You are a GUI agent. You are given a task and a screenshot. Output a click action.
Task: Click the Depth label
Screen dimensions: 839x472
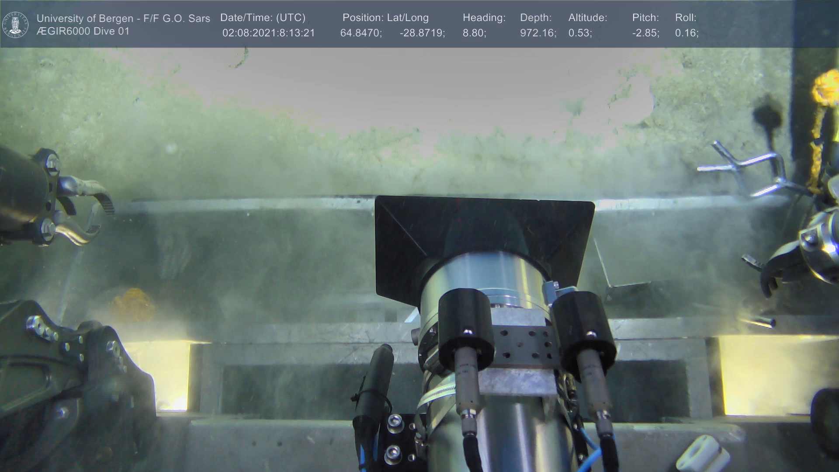[535, 18]
